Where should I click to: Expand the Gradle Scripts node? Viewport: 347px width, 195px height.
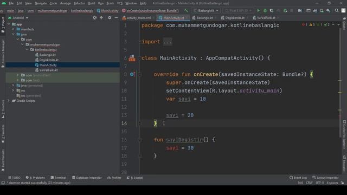click(9, 101)
